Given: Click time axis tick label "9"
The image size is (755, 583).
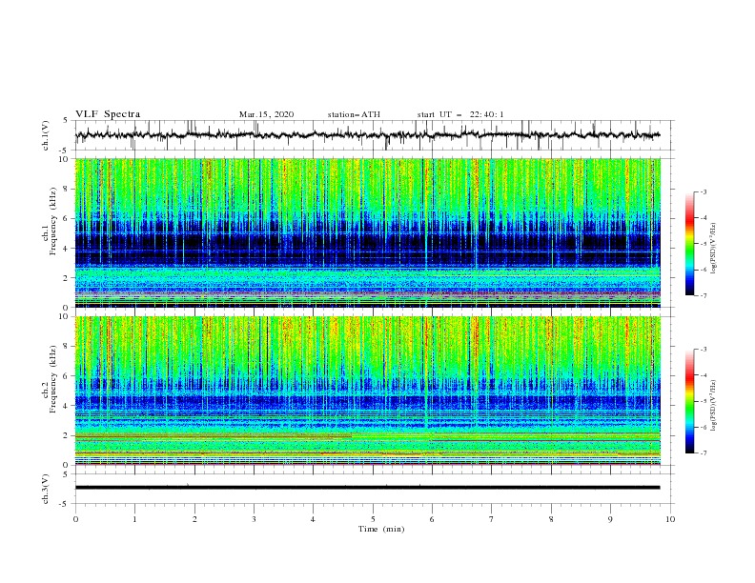Looking at the screenshot, I should (610, 519).
